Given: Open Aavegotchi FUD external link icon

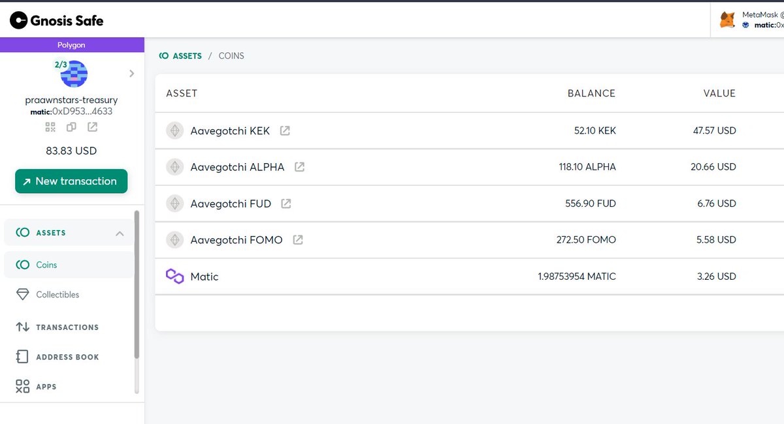Looking at the screenshot, I should click(286, 204).
